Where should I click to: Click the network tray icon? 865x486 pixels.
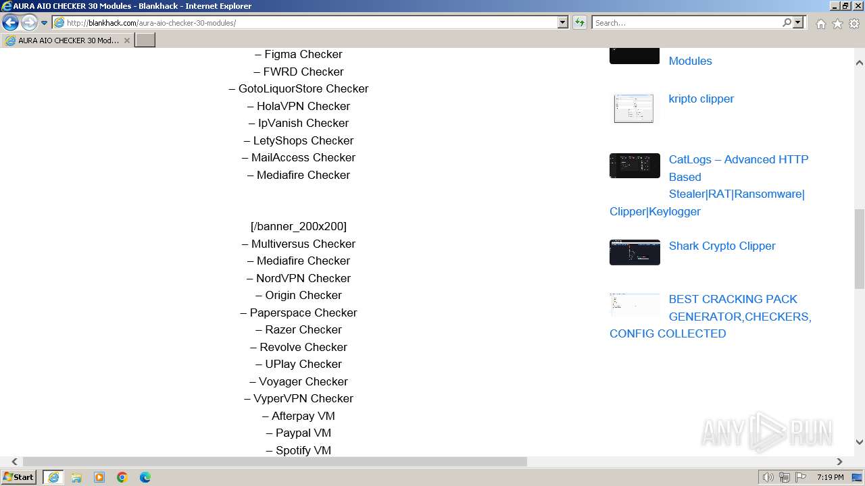click(785, 477)
